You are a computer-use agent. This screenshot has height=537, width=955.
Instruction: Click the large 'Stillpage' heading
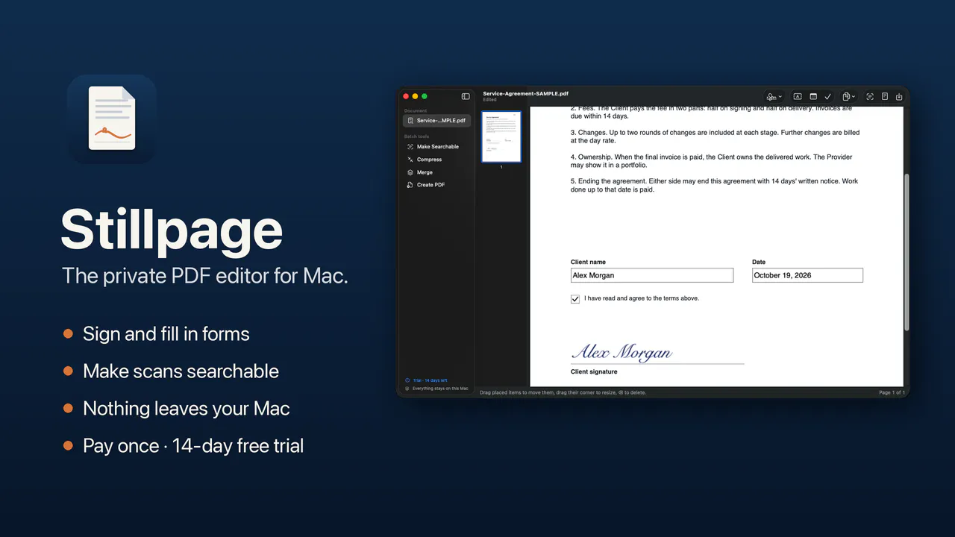[172, 230]
